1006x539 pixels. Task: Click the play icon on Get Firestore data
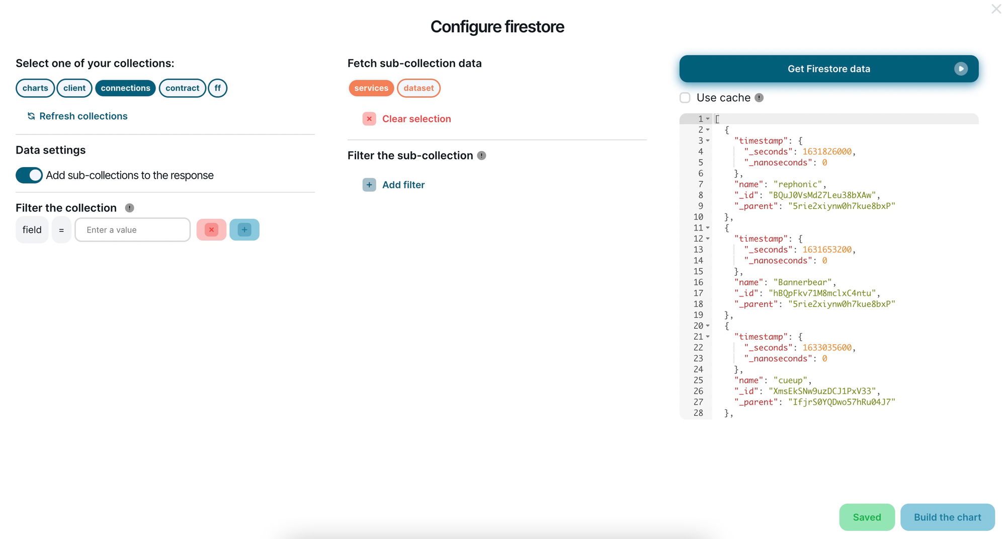(x=962, y=68)
